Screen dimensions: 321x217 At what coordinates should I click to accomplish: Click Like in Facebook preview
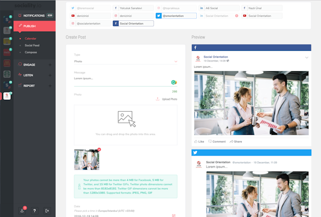[199, 142]
